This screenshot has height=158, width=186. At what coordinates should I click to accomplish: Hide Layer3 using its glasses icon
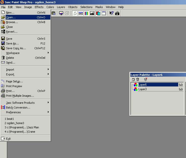click(x=181, y=89)
